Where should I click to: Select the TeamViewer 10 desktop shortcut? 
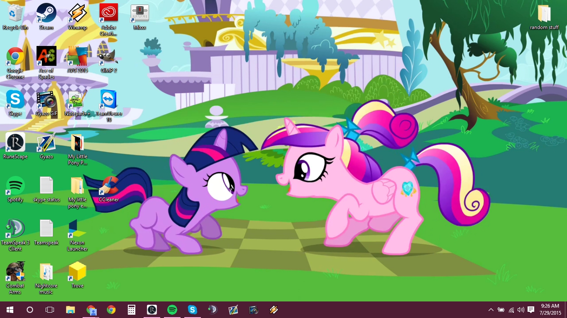[108, 106]
